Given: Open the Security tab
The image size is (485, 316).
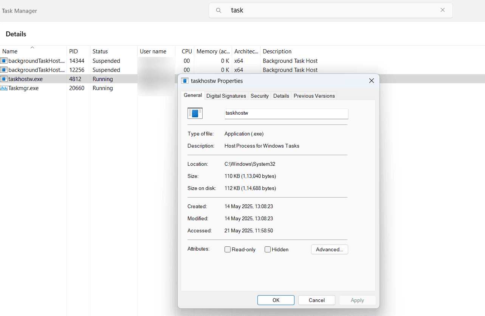Looking at the screenshot, I should (x=260, y=96).
